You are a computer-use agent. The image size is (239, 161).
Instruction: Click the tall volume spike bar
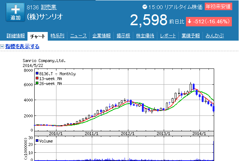click(x=214, y=150)
